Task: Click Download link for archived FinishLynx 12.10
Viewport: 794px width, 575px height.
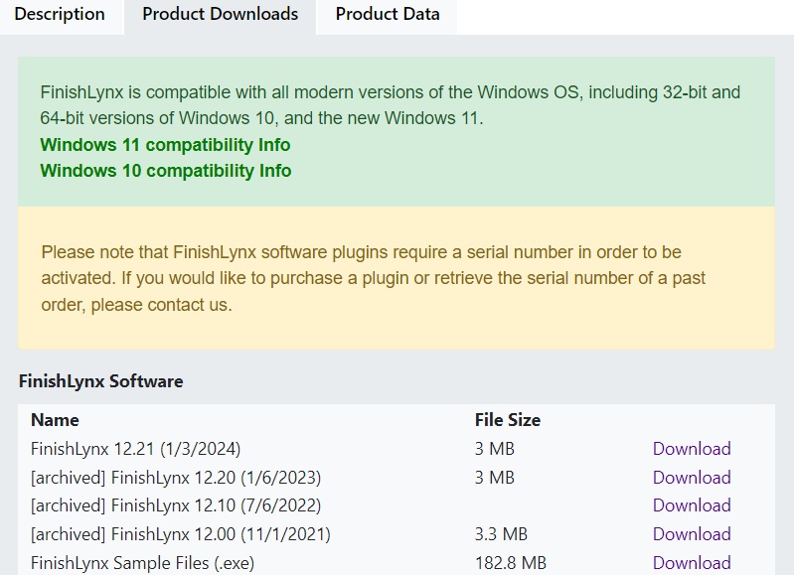Action: coord(691,505)
